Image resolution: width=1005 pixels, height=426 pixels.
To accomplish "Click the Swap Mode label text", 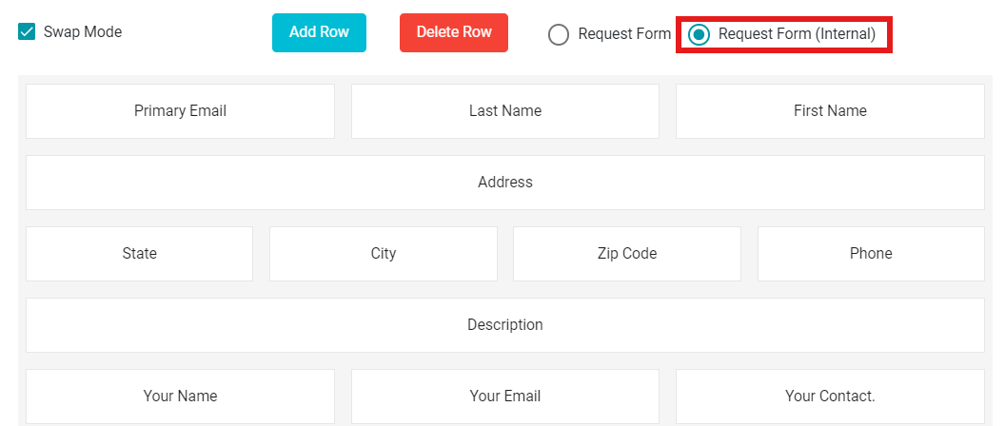I will point(83,32).
